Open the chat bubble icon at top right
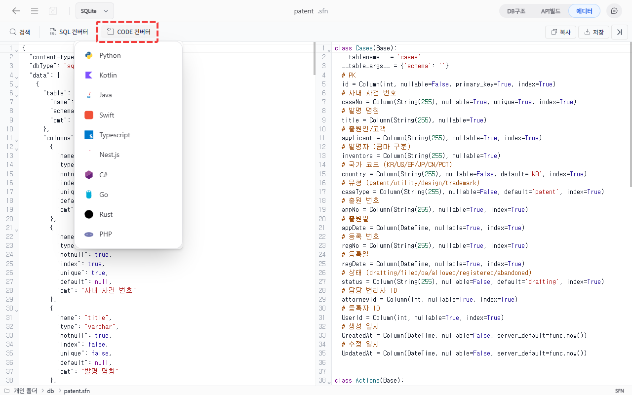The width and height of the screenshot is (632, 395). pyautogui.click(x=614, y=11)
